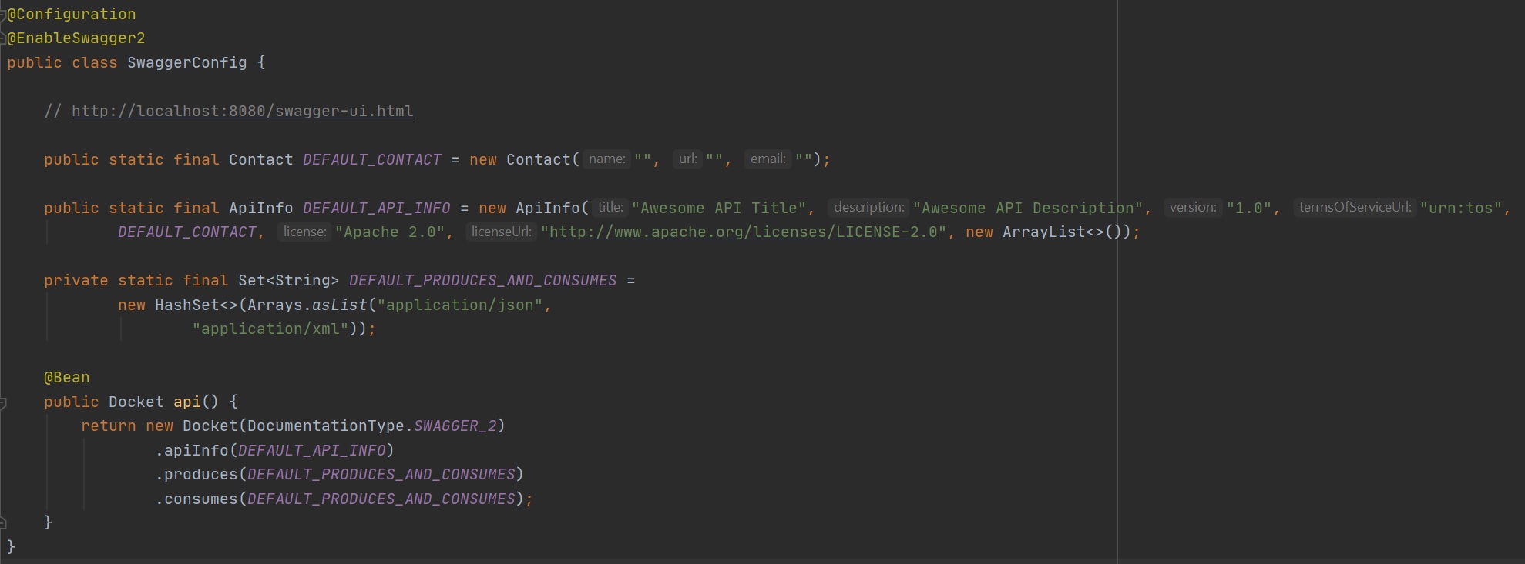Click the SWAGGER_2 constant
The image size is (1525, 564).
(x=455, y=426)
